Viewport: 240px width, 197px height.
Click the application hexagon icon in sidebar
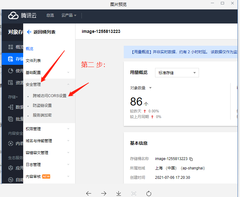[11, 168]
